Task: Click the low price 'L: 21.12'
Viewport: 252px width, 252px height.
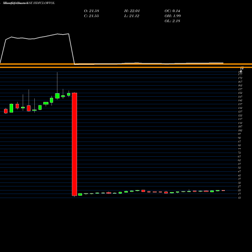Action: [x=132, y=16]
